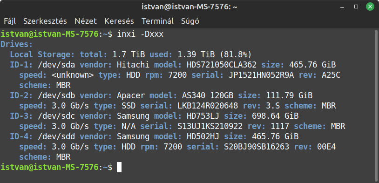Click revision 00E4
Viewport: 379px width, 183px height.
326,147
